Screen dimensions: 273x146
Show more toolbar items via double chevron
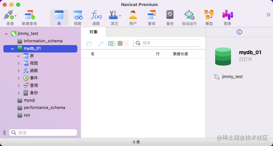(x=268, y=15)
